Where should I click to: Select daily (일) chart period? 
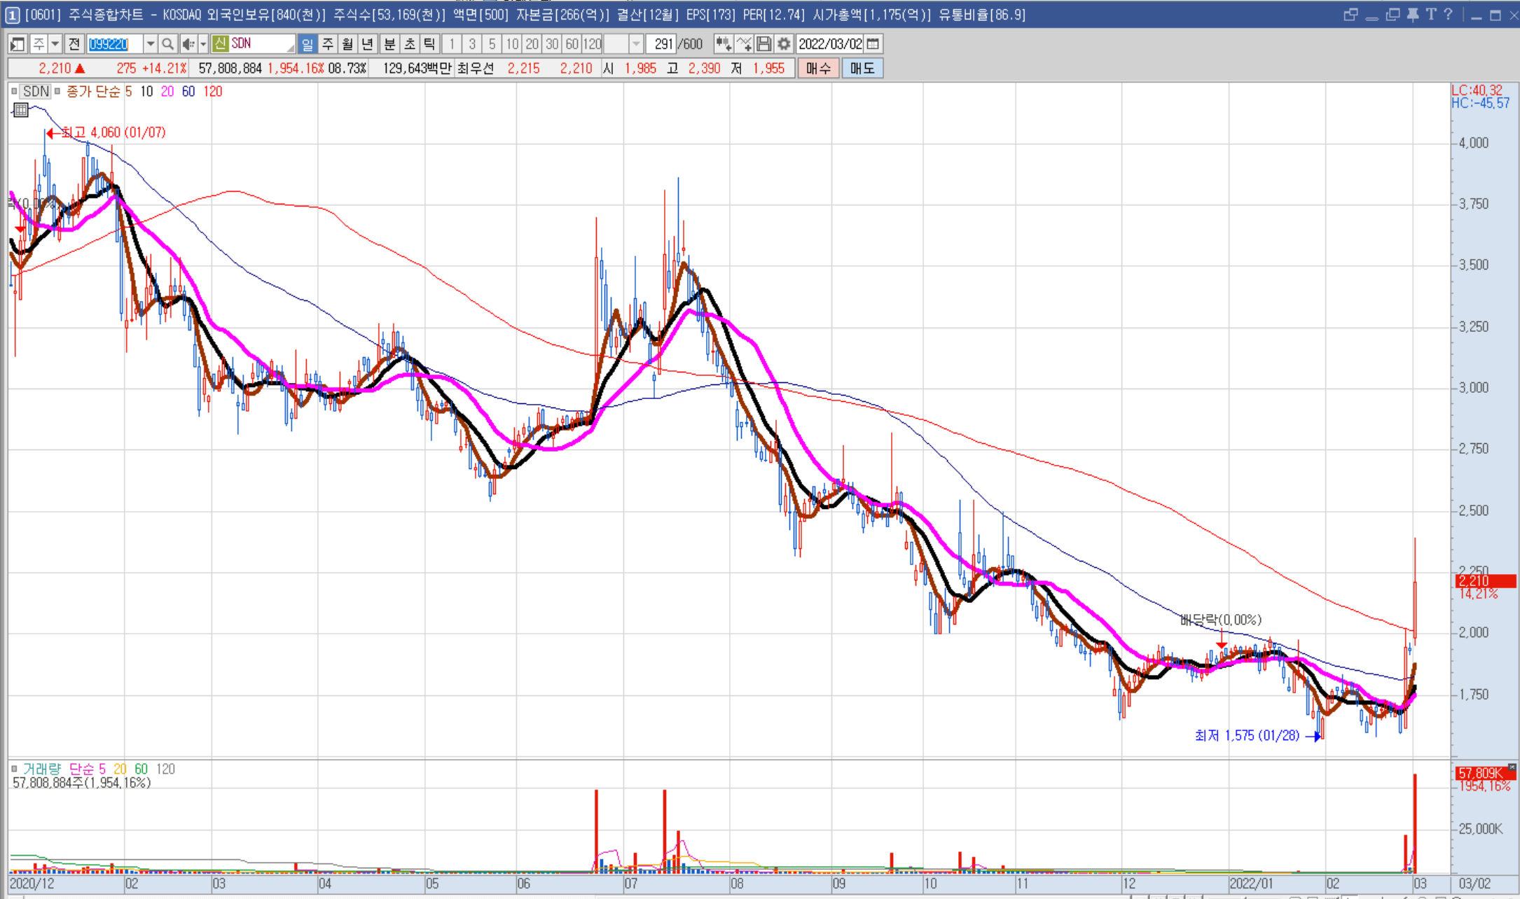click(x=307, y=44)
